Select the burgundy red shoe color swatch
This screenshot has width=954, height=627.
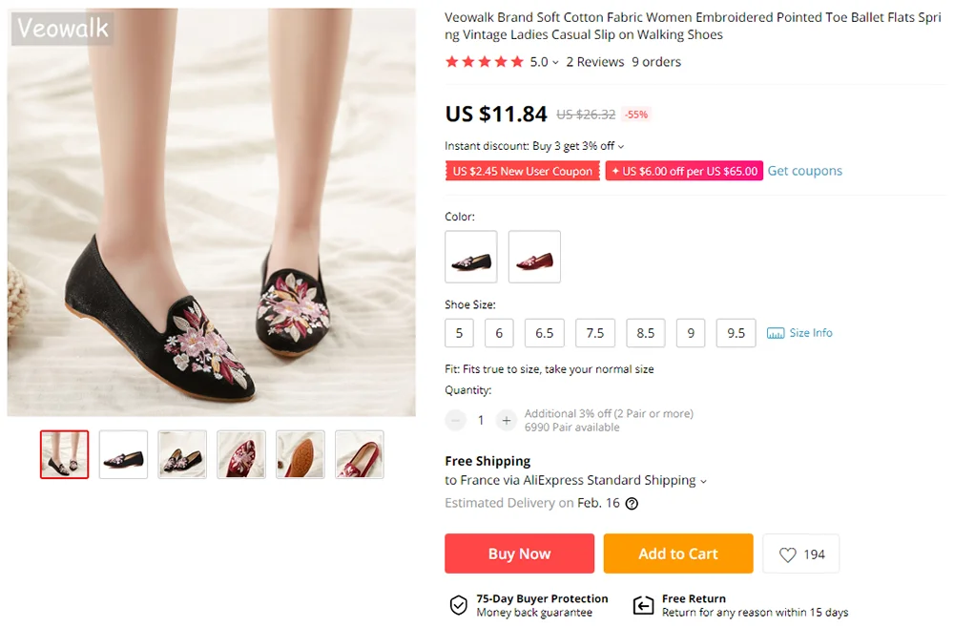click(x=534, y=257)
